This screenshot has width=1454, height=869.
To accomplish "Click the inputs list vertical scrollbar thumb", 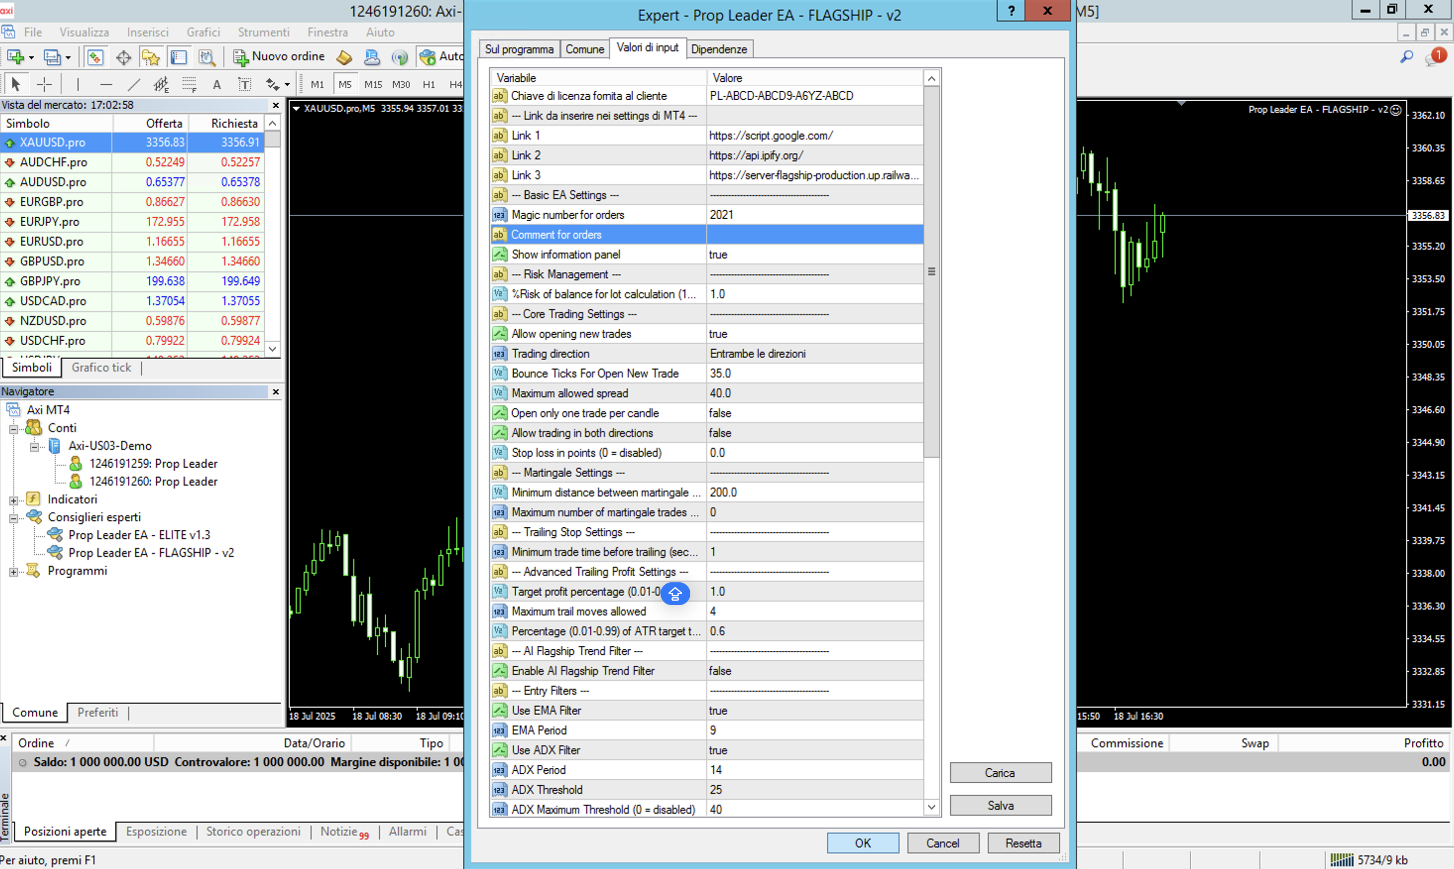I will [x=931, y=271].
